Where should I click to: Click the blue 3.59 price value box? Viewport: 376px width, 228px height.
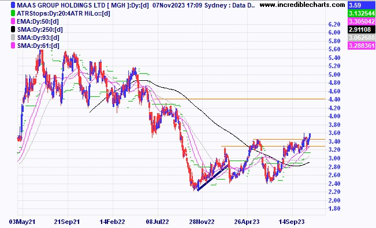[x=361, y=5]
